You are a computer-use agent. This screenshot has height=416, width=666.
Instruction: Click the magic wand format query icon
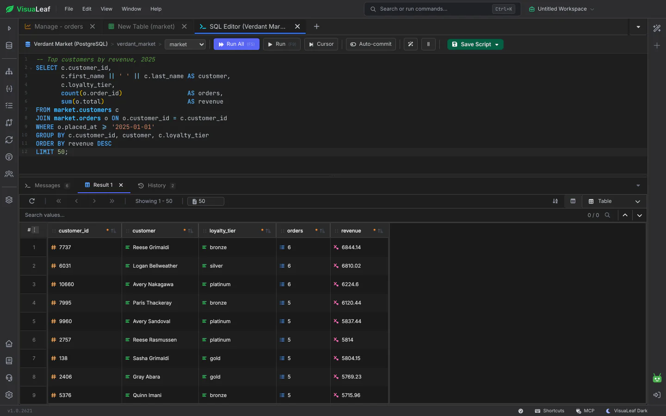(x=411, y=44)
